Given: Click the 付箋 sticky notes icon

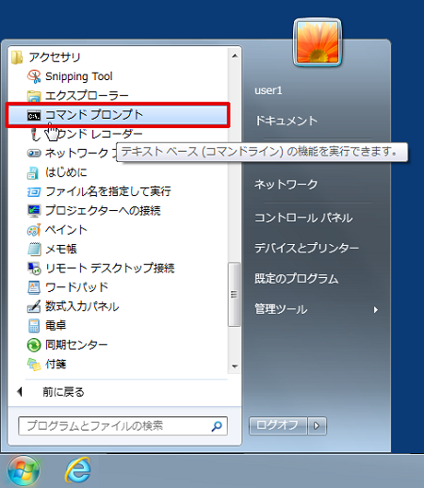Looking at the screenshot, I should [x=34, y=365].
